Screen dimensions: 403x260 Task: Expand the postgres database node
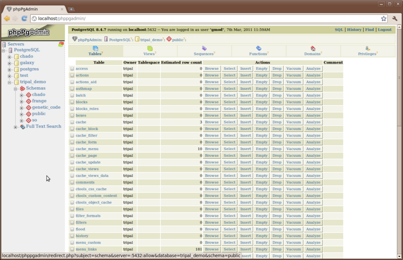coord(9,70)
